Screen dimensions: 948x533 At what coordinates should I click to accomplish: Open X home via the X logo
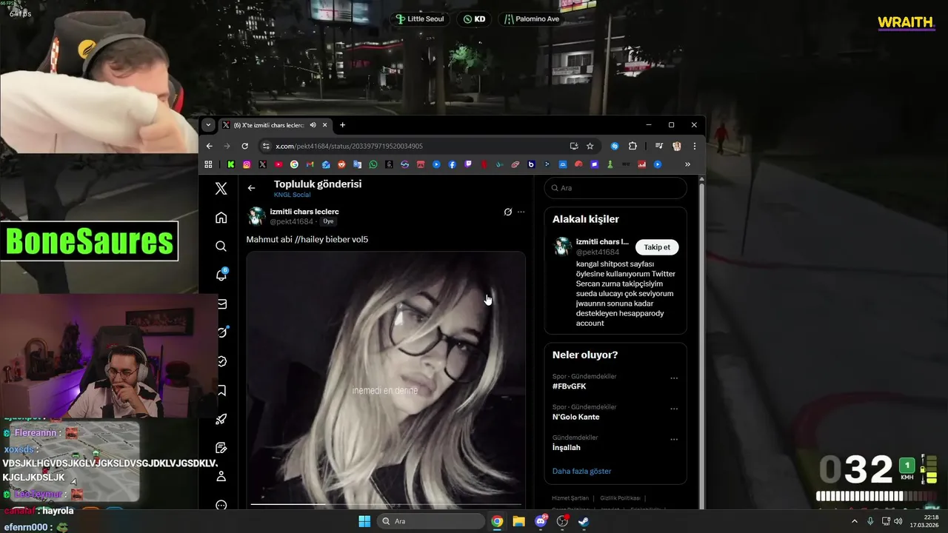pyautogui.click(x=221, y=189)
